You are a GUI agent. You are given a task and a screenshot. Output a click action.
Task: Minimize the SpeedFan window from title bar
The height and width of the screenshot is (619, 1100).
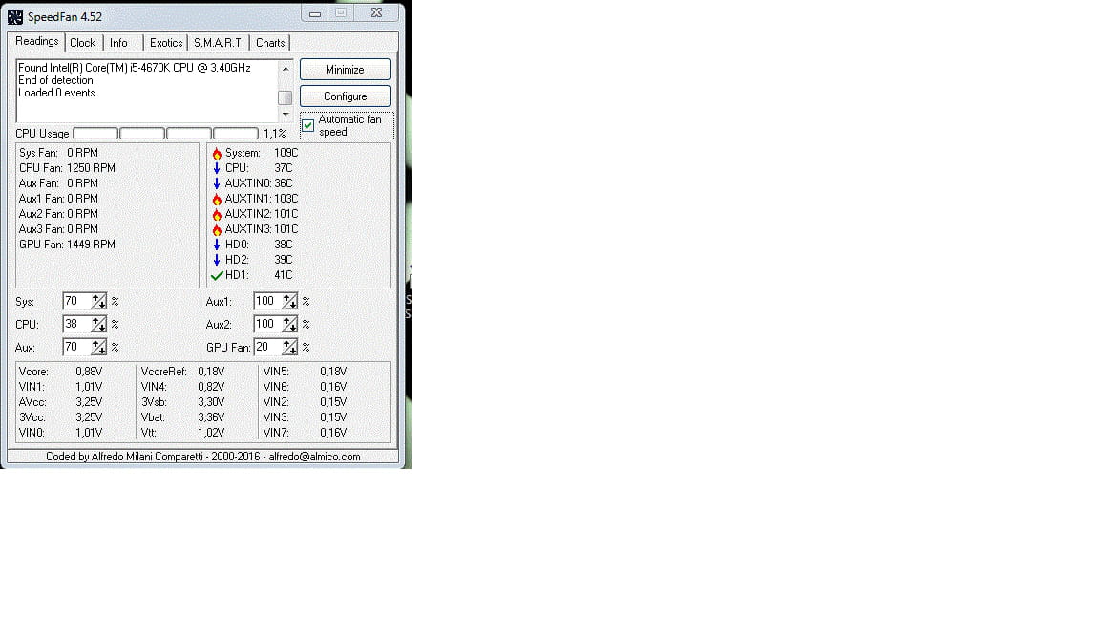point(315,13)
